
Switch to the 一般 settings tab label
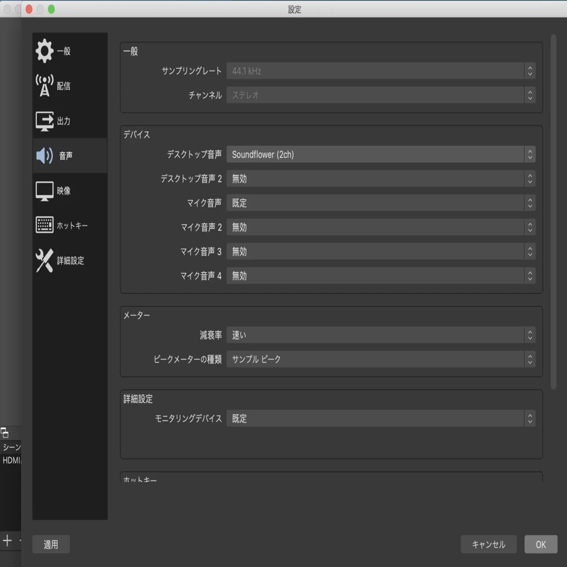64,51
